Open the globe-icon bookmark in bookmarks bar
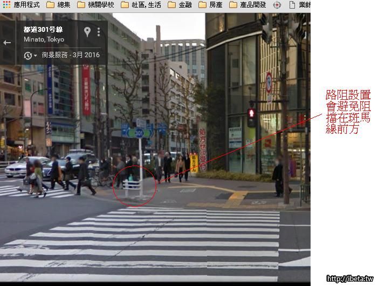Viewport: 378px width, 286px height. (x=277, y=5)
